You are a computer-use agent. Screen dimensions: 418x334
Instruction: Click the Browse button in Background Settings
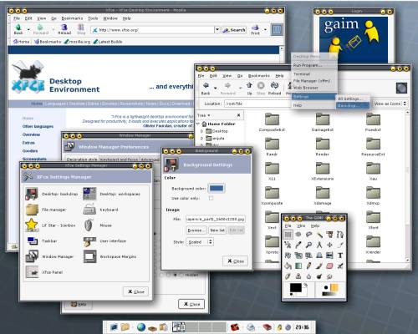point(196,230)
